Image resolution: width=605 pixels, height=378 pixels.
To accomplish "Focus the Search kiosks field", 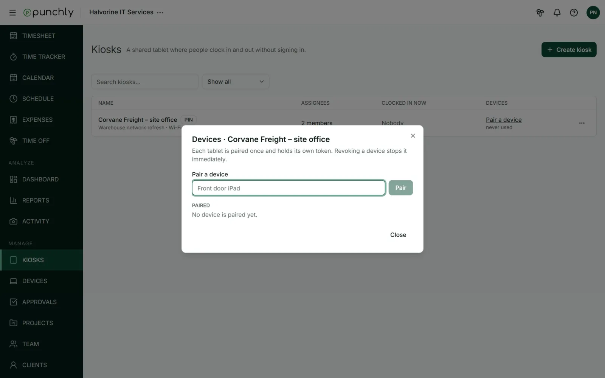I will (145, 82).
